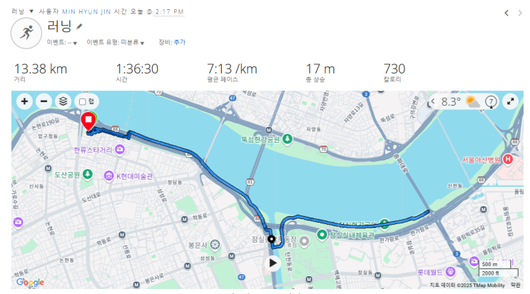Click the 추가 equipment link
The height and width of the screenshot is (294, 530).
pyautogui.click(x=179, y=43)
